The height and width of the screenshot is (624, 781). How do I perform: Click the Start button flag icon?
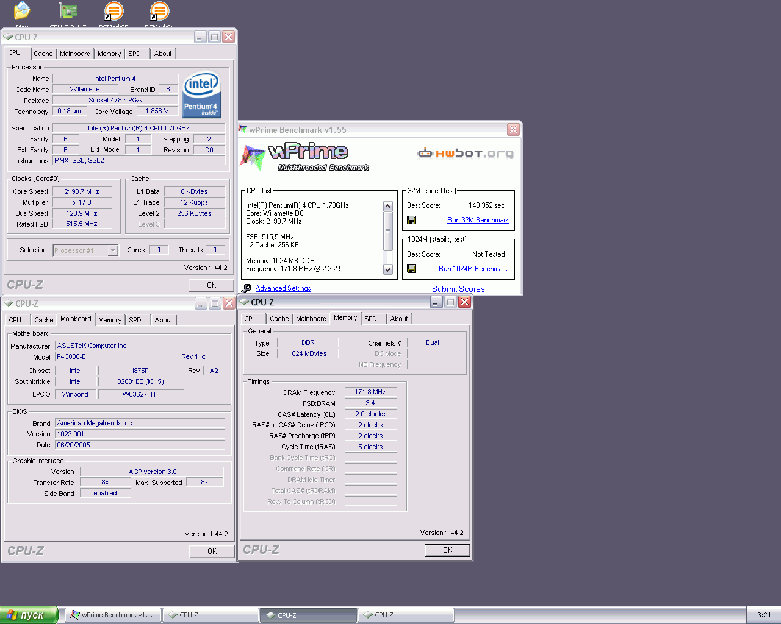click(11, 615)
